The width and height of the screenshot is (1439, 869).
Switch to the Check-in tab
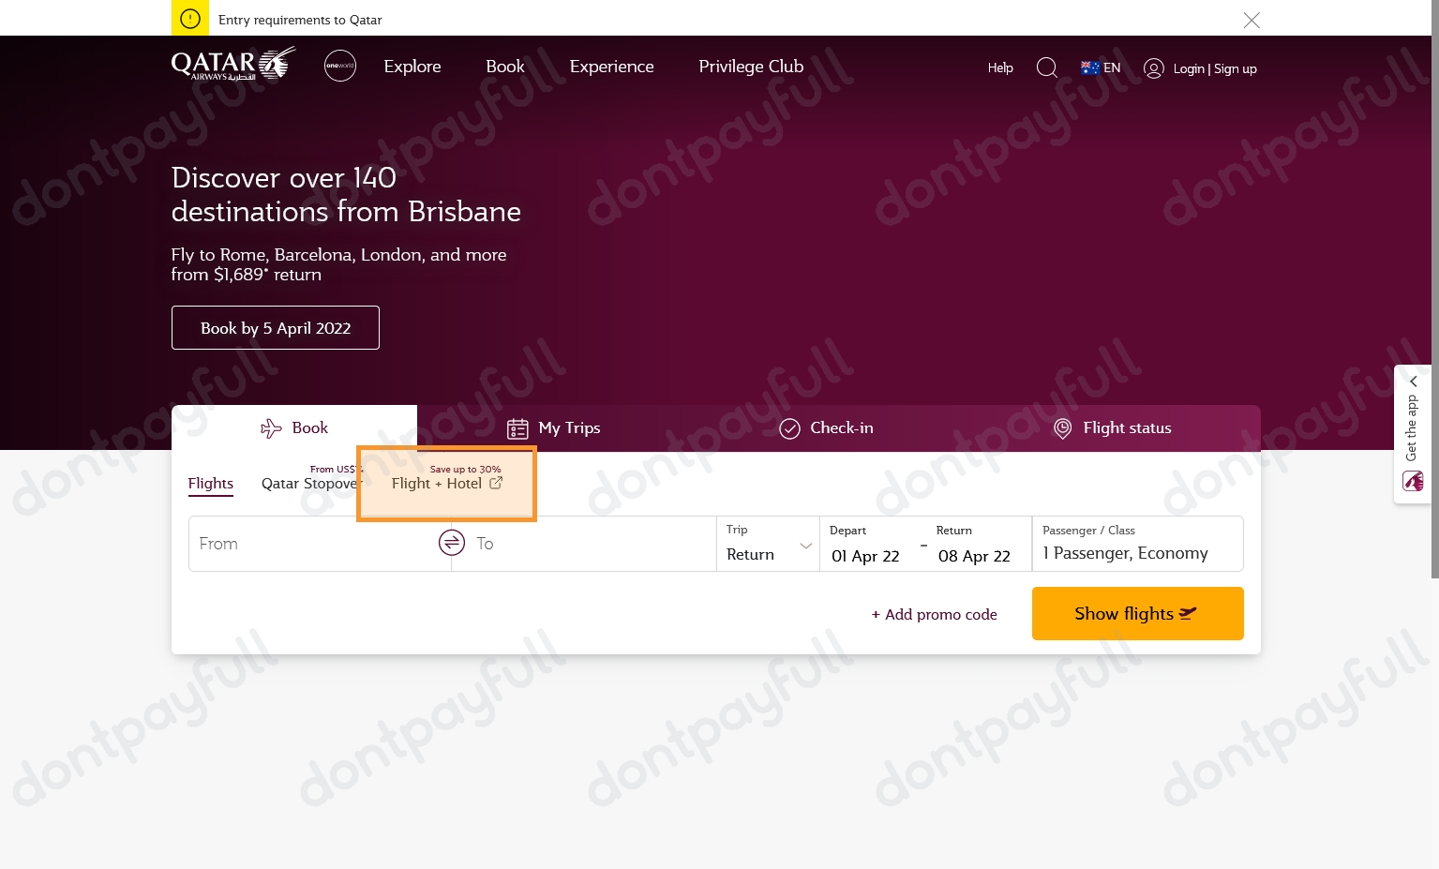[825, 427]
